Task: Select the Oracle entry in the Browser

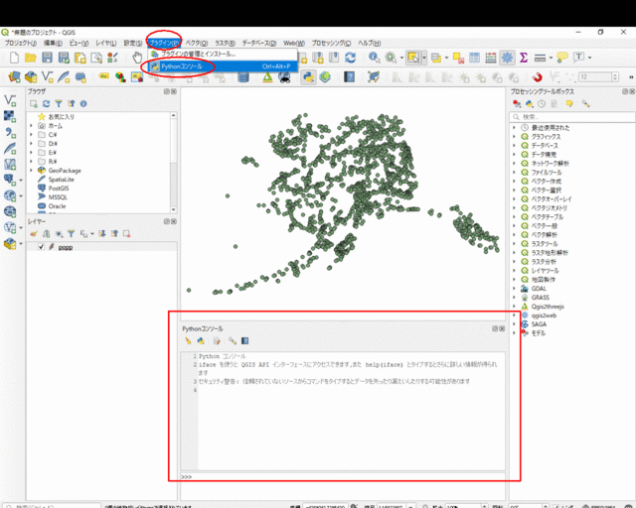Action: 57,206
